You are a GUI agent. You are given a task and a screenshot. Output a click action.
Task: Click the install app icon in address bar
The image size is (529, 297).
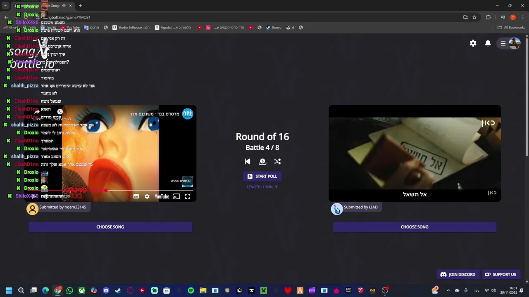coord(465,17)
